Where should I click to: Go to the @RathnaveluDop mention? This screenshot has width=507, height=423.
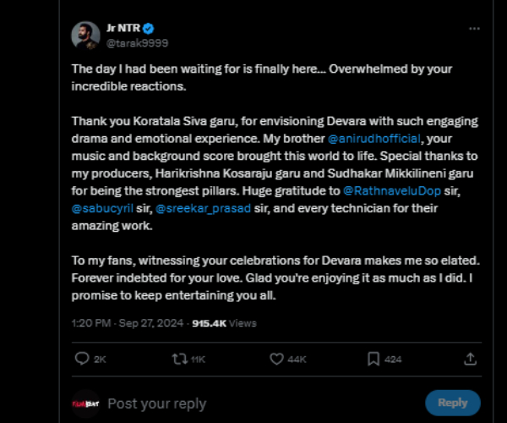pyautogui.click(x=391, y=193)
